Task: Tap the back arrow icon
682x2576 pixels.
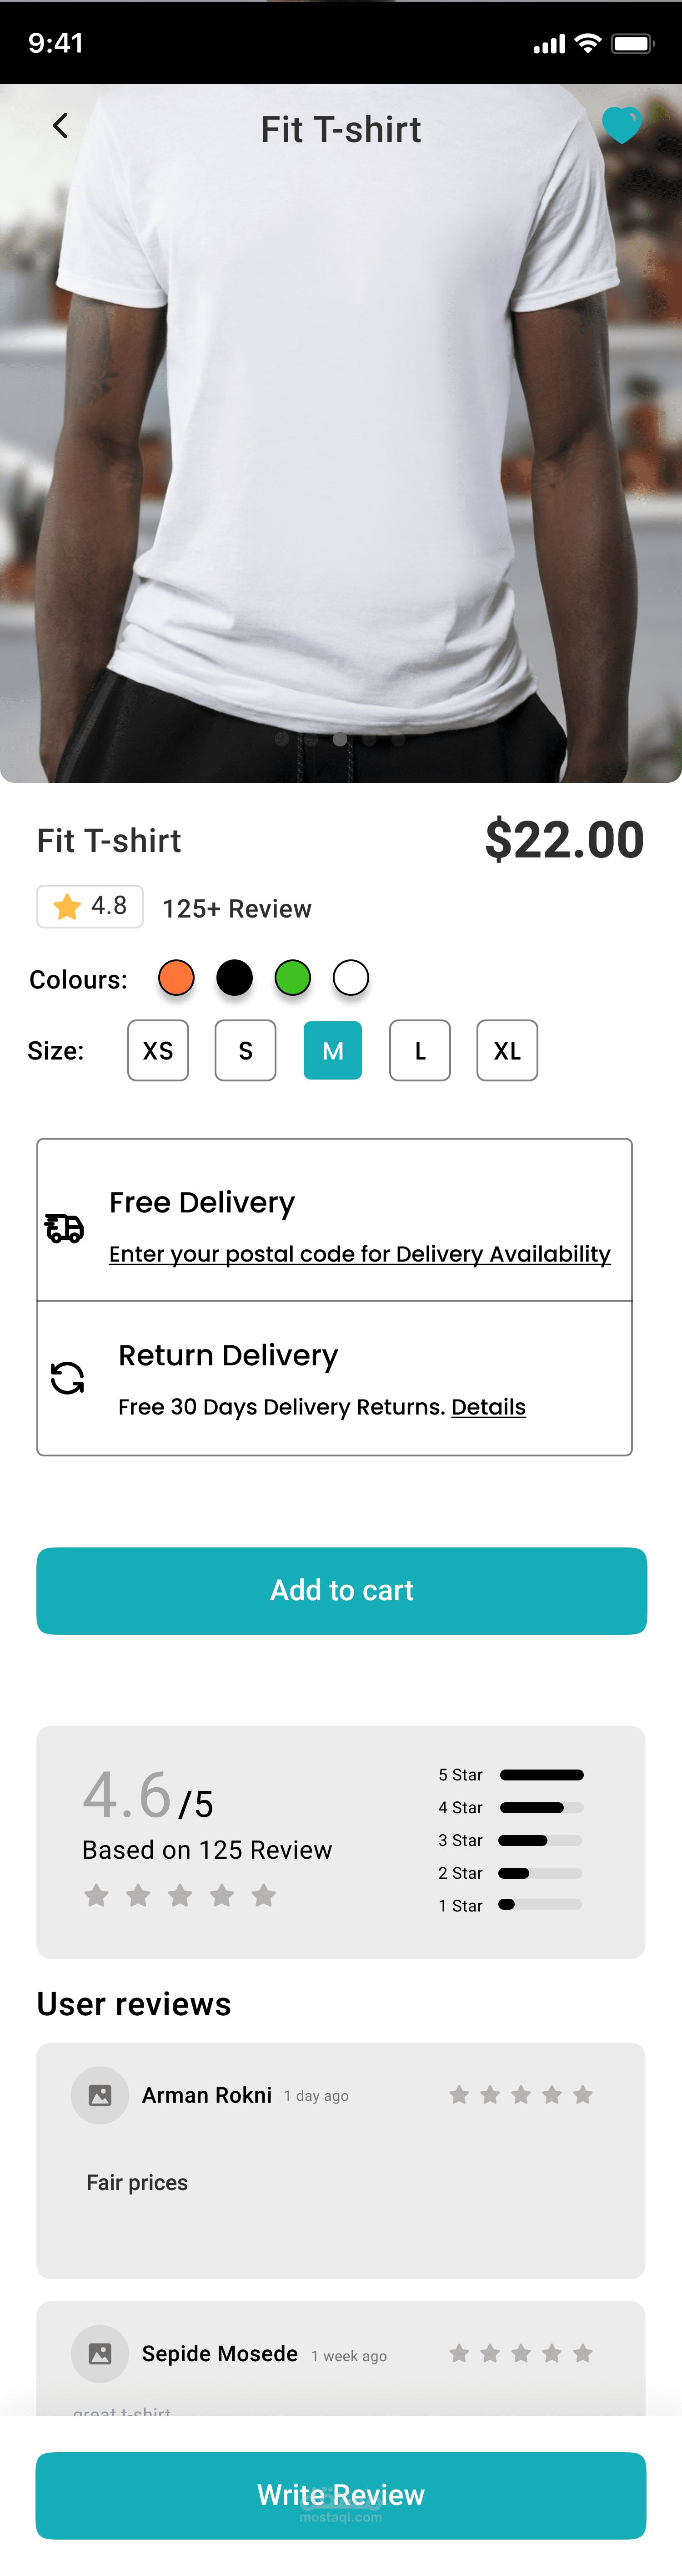Action: pyautogui.click(x=61, y=126)
